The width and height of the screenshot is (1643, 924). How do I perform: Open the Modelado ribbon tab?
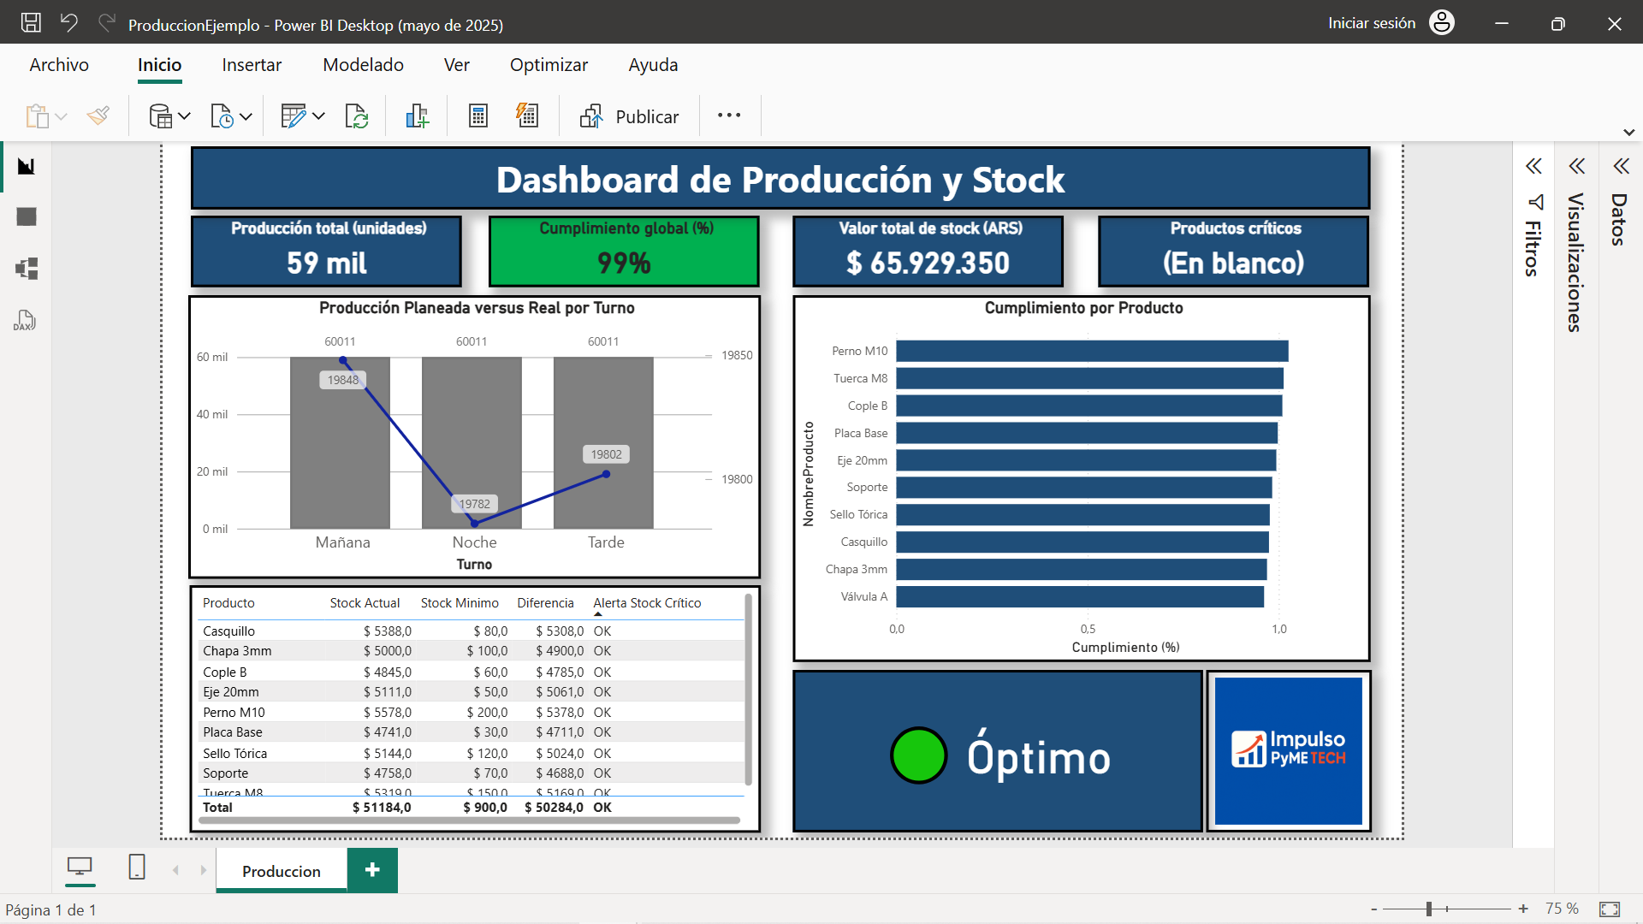363,65
